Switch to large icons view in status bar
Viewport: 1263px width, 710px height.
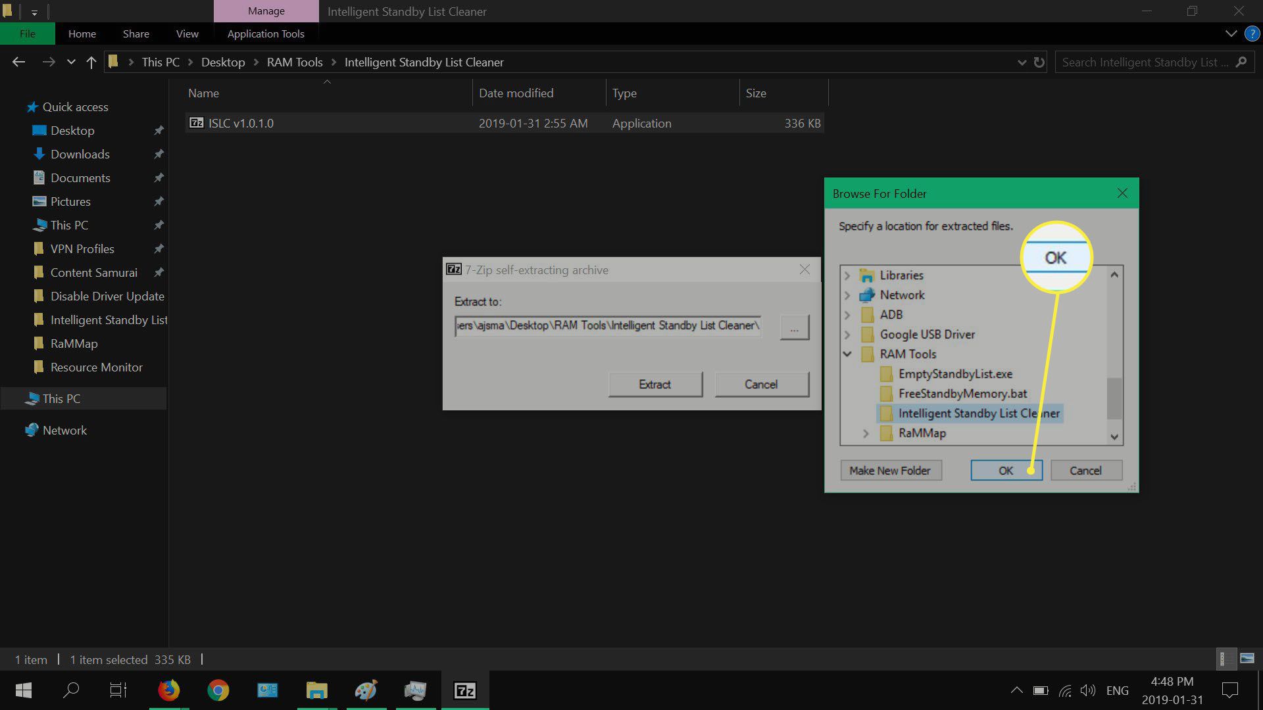coord(1247,659)
